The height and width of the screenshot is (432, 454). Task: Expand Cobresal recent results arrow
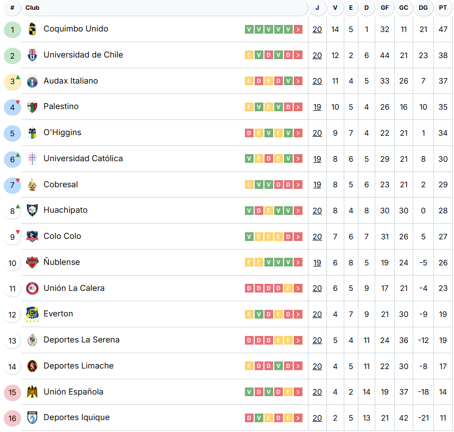point(298,185)
